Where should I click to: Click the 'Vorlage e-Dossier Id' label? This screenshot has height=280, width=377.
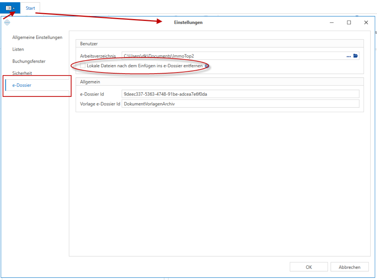100,104
